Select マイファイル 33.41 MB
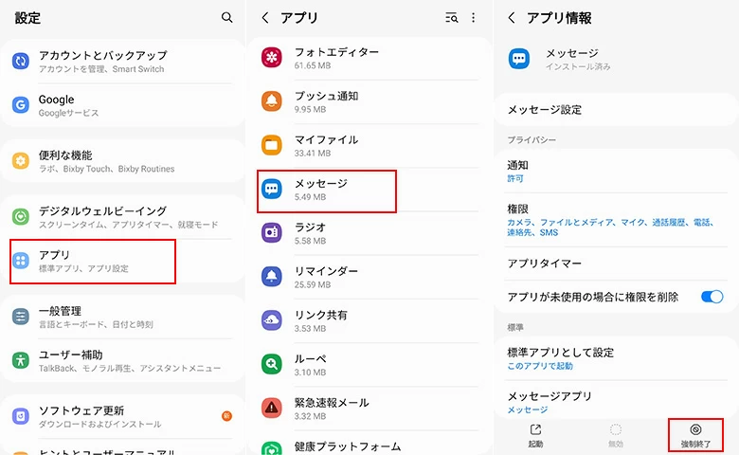739x455 pixels. click(369, 145)
